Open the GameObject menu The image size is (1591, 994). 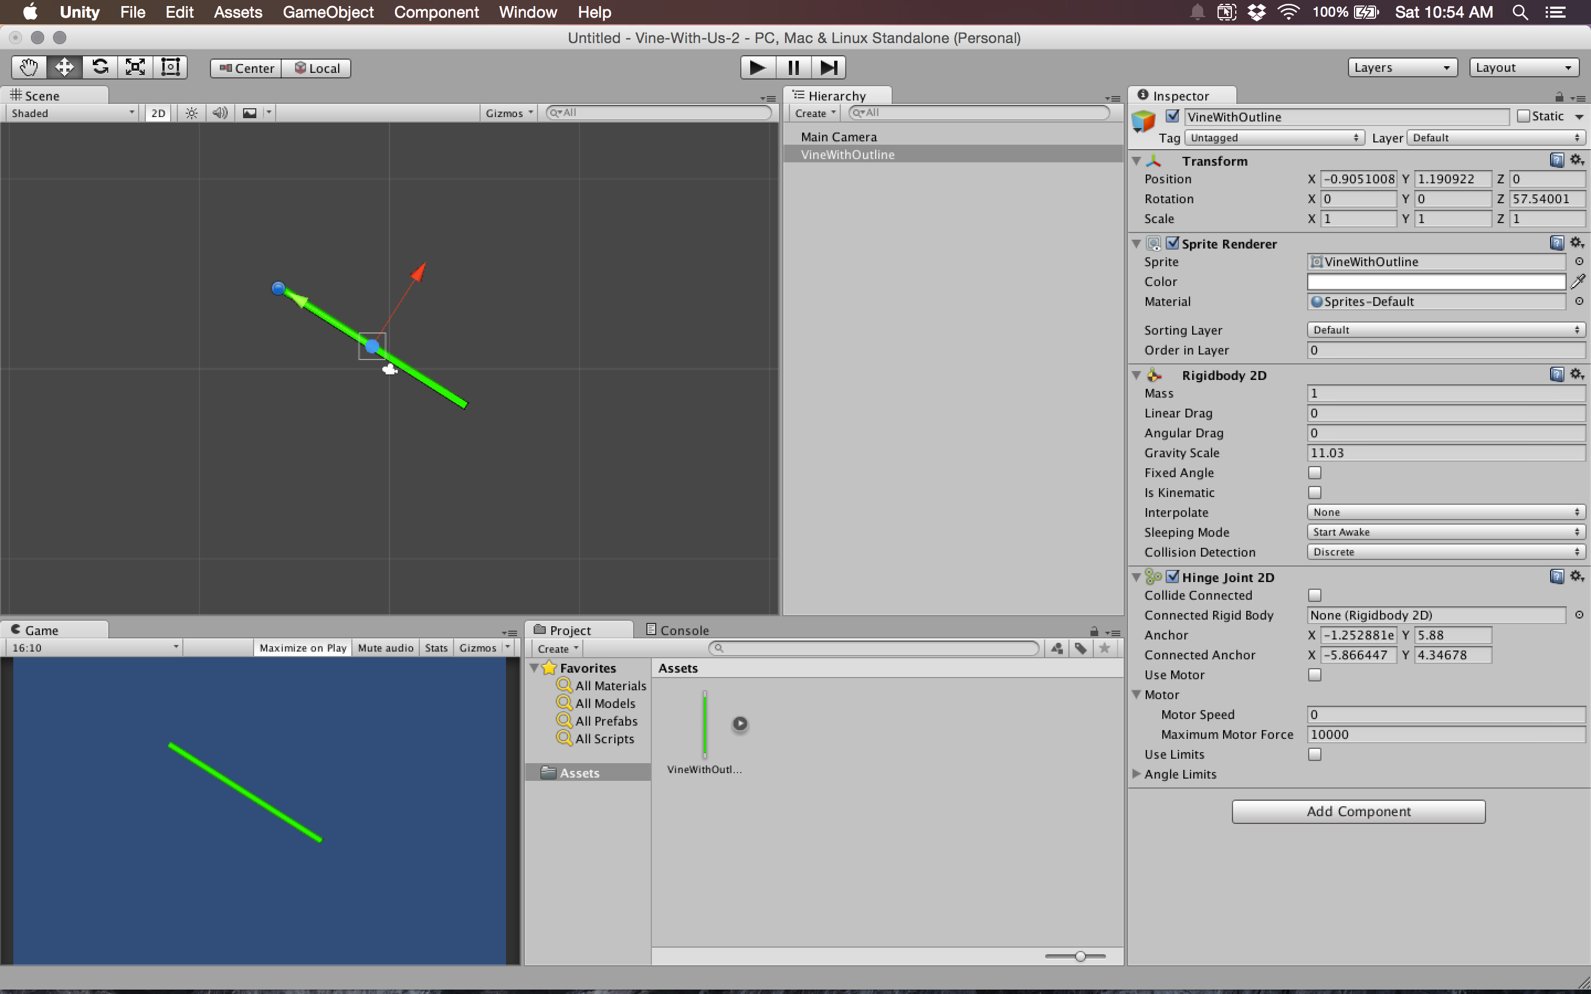pos(328,12)
